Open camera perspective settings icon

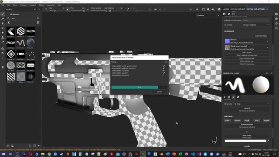(x=208, y=9)
